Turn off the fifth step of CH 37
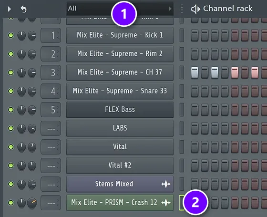Viewport: 267px width, 217px height. click(x=235, y=72)
